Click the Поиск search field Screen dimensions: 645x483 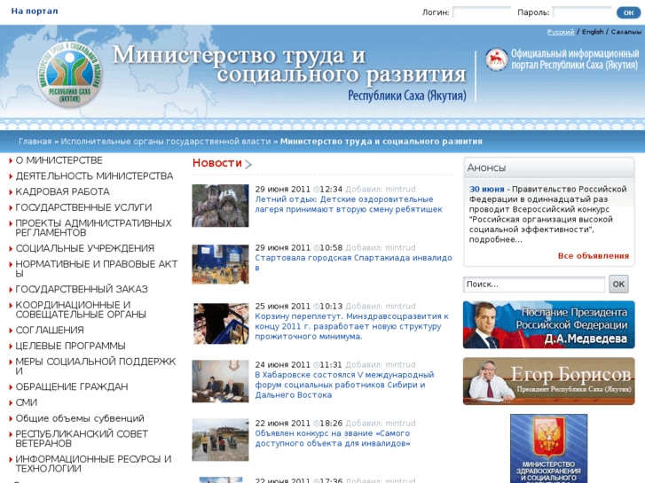[534, 284]
